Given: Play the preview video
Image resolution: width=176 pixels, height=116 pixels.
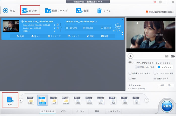Looking at the screenshot, I should 130,56.
